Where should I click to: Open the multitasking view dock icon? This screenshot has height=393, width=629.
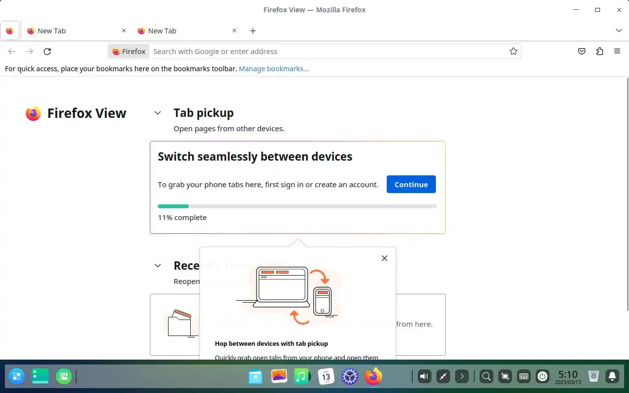[x=64, y=377]
